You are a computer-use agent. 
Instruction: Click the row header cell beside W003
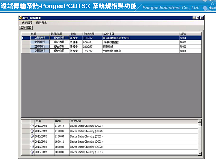pos(26,47)
